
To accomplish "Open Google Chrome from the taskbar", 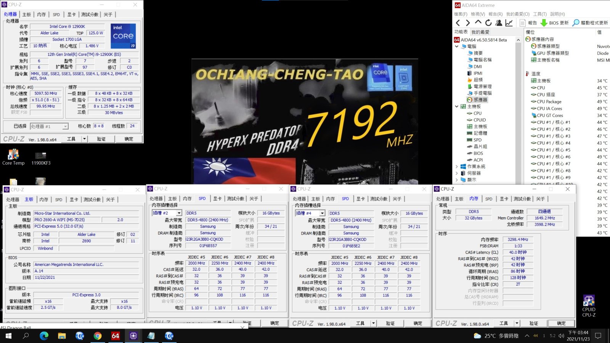I will (x=98, y=336).
